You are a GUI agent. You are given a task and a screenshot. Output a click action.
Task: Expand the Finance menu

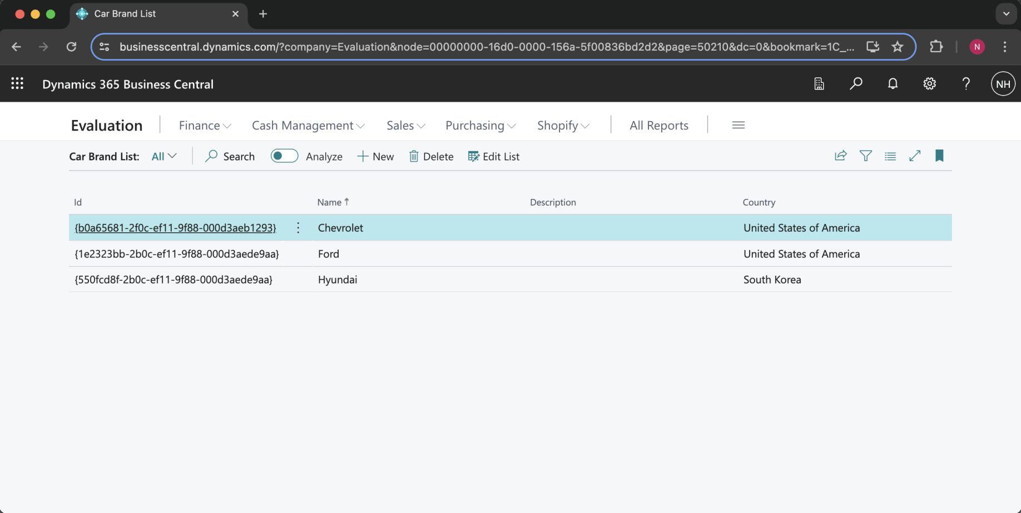point(205,126)
